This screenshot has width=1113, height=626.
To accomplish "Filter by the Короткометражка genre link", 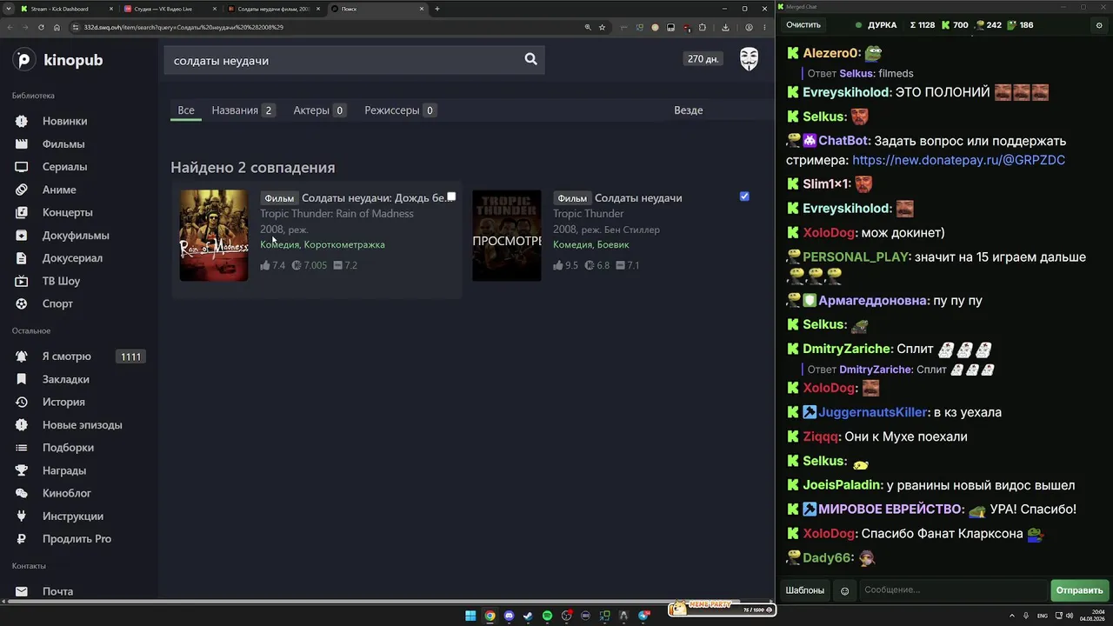I will pos(344,244).
